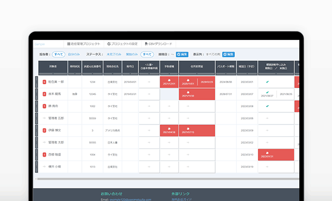The image size is (332, 201).
Task: Click the red badge beside 西郷 隆盛
Action: pyautogui.click(x=44, y=154)
